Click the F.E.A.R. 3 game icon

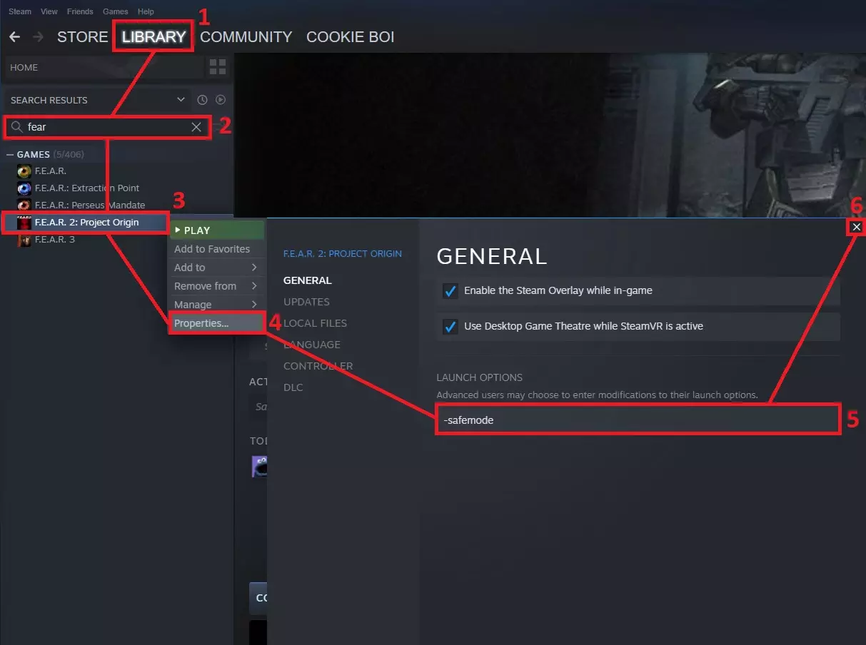click(x=24, y=240)
